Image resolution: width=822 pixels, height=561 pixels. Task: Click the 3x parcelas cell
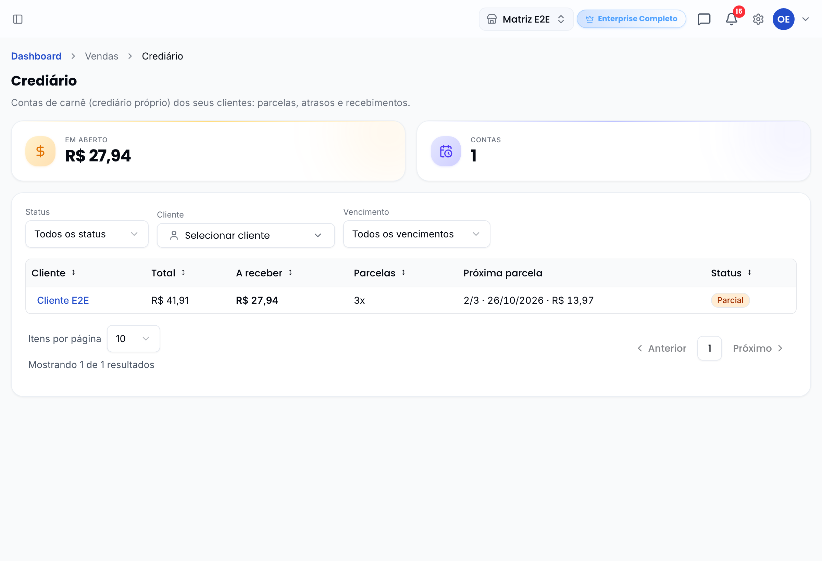(359, 300)
